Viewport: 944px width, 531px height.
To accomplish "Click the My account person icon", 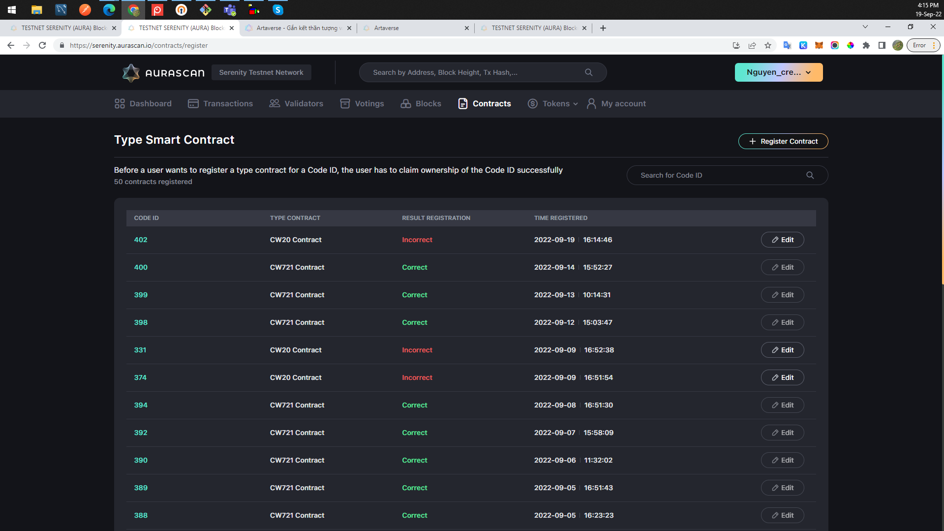I will [x=591, y=103].
